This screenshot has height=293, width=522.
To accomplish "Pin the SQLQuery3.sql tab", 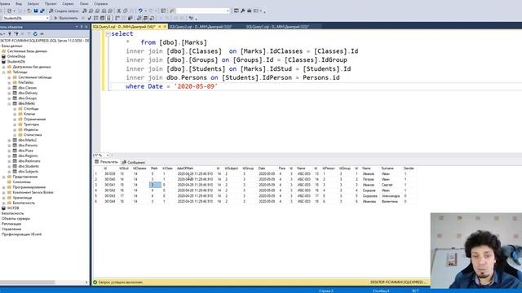I will (160, 27).
